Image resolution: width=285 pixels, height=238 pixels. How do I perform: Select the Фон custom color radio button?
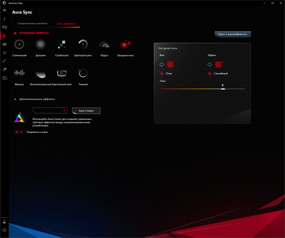162,64
